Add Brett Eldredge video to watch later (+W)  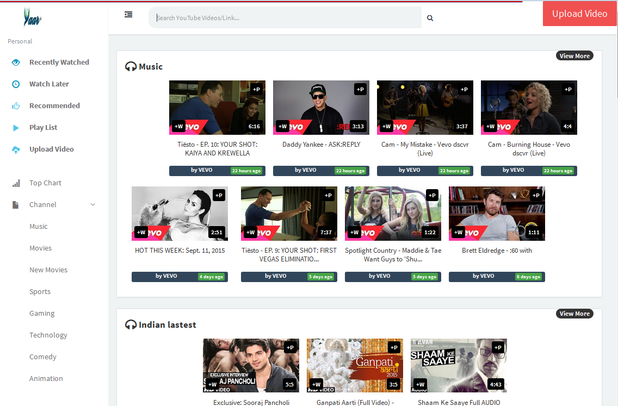(x=459, y=232)
